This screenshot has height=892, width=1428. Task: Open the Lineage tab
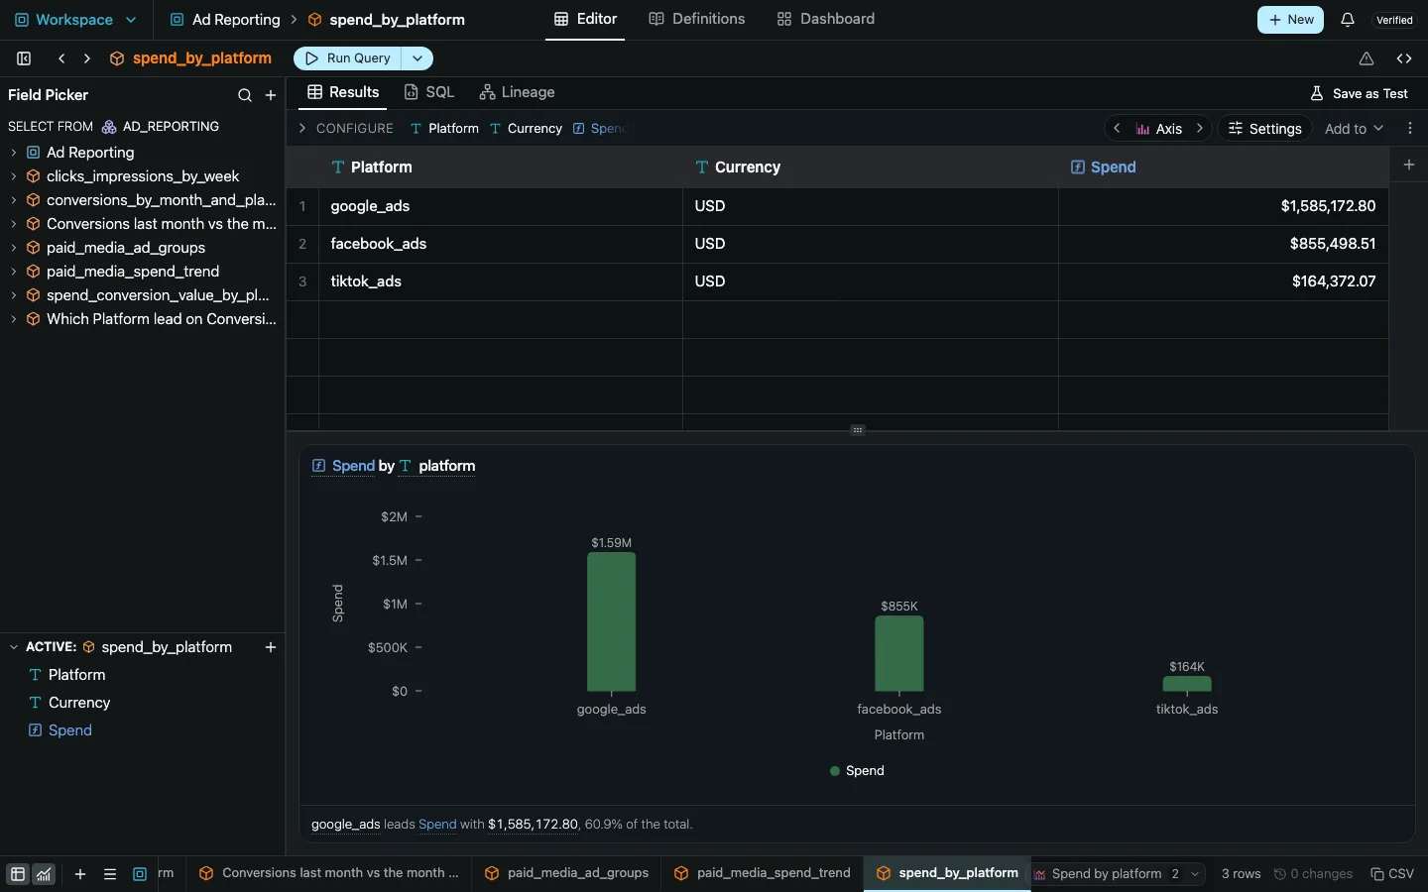517,92
